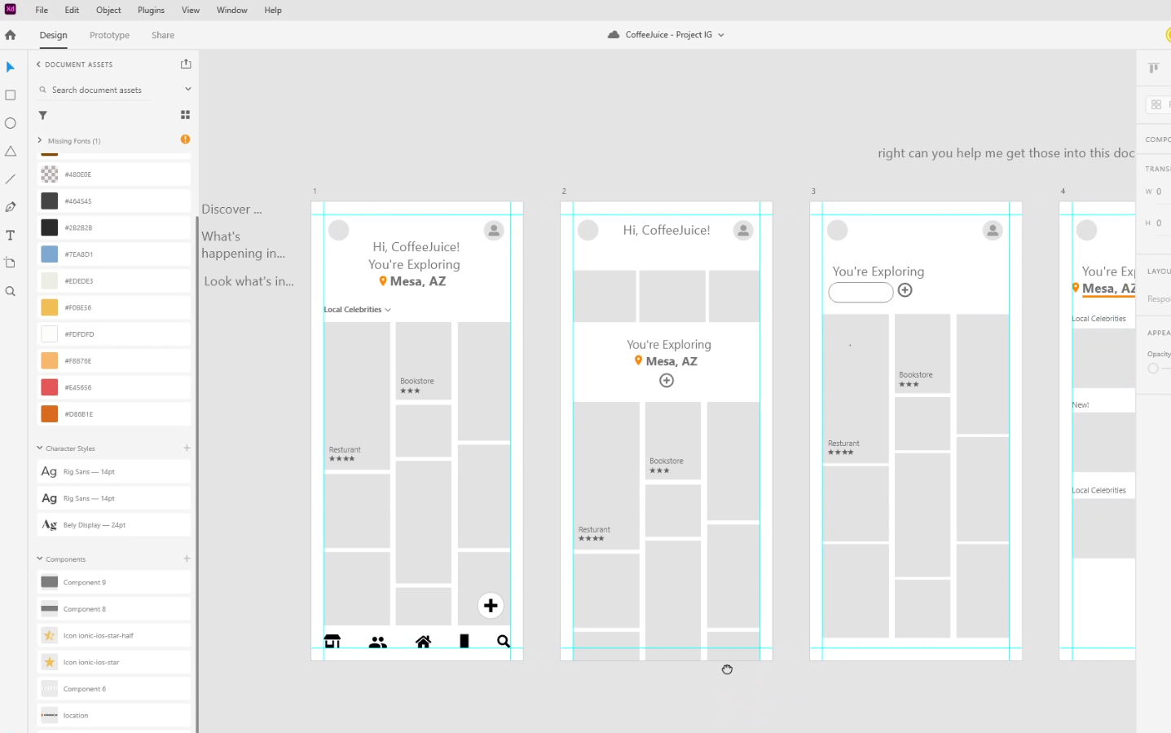The height and width of the screenshot is (733, 1171).
Task: Select color swatch #D86B1E
Action: [50, 414]
